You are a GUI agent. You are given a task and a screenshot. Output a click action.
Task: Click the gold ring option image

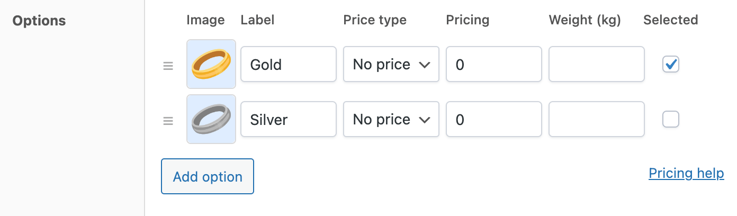click(x=211, y=64)
